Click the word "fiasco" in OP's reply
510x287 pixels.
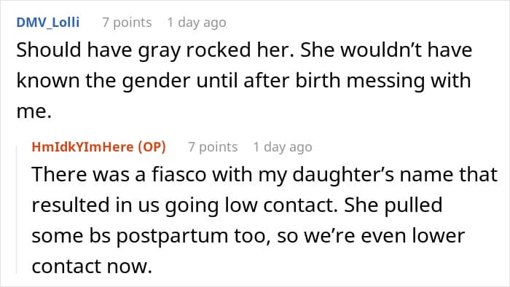click(x=179, y=174)
